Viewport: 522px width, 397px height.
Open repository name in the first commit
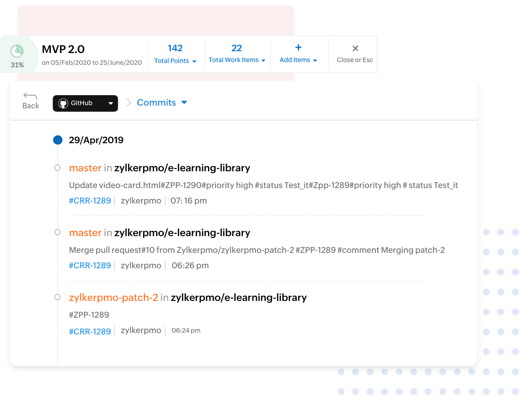pos(182,168)
